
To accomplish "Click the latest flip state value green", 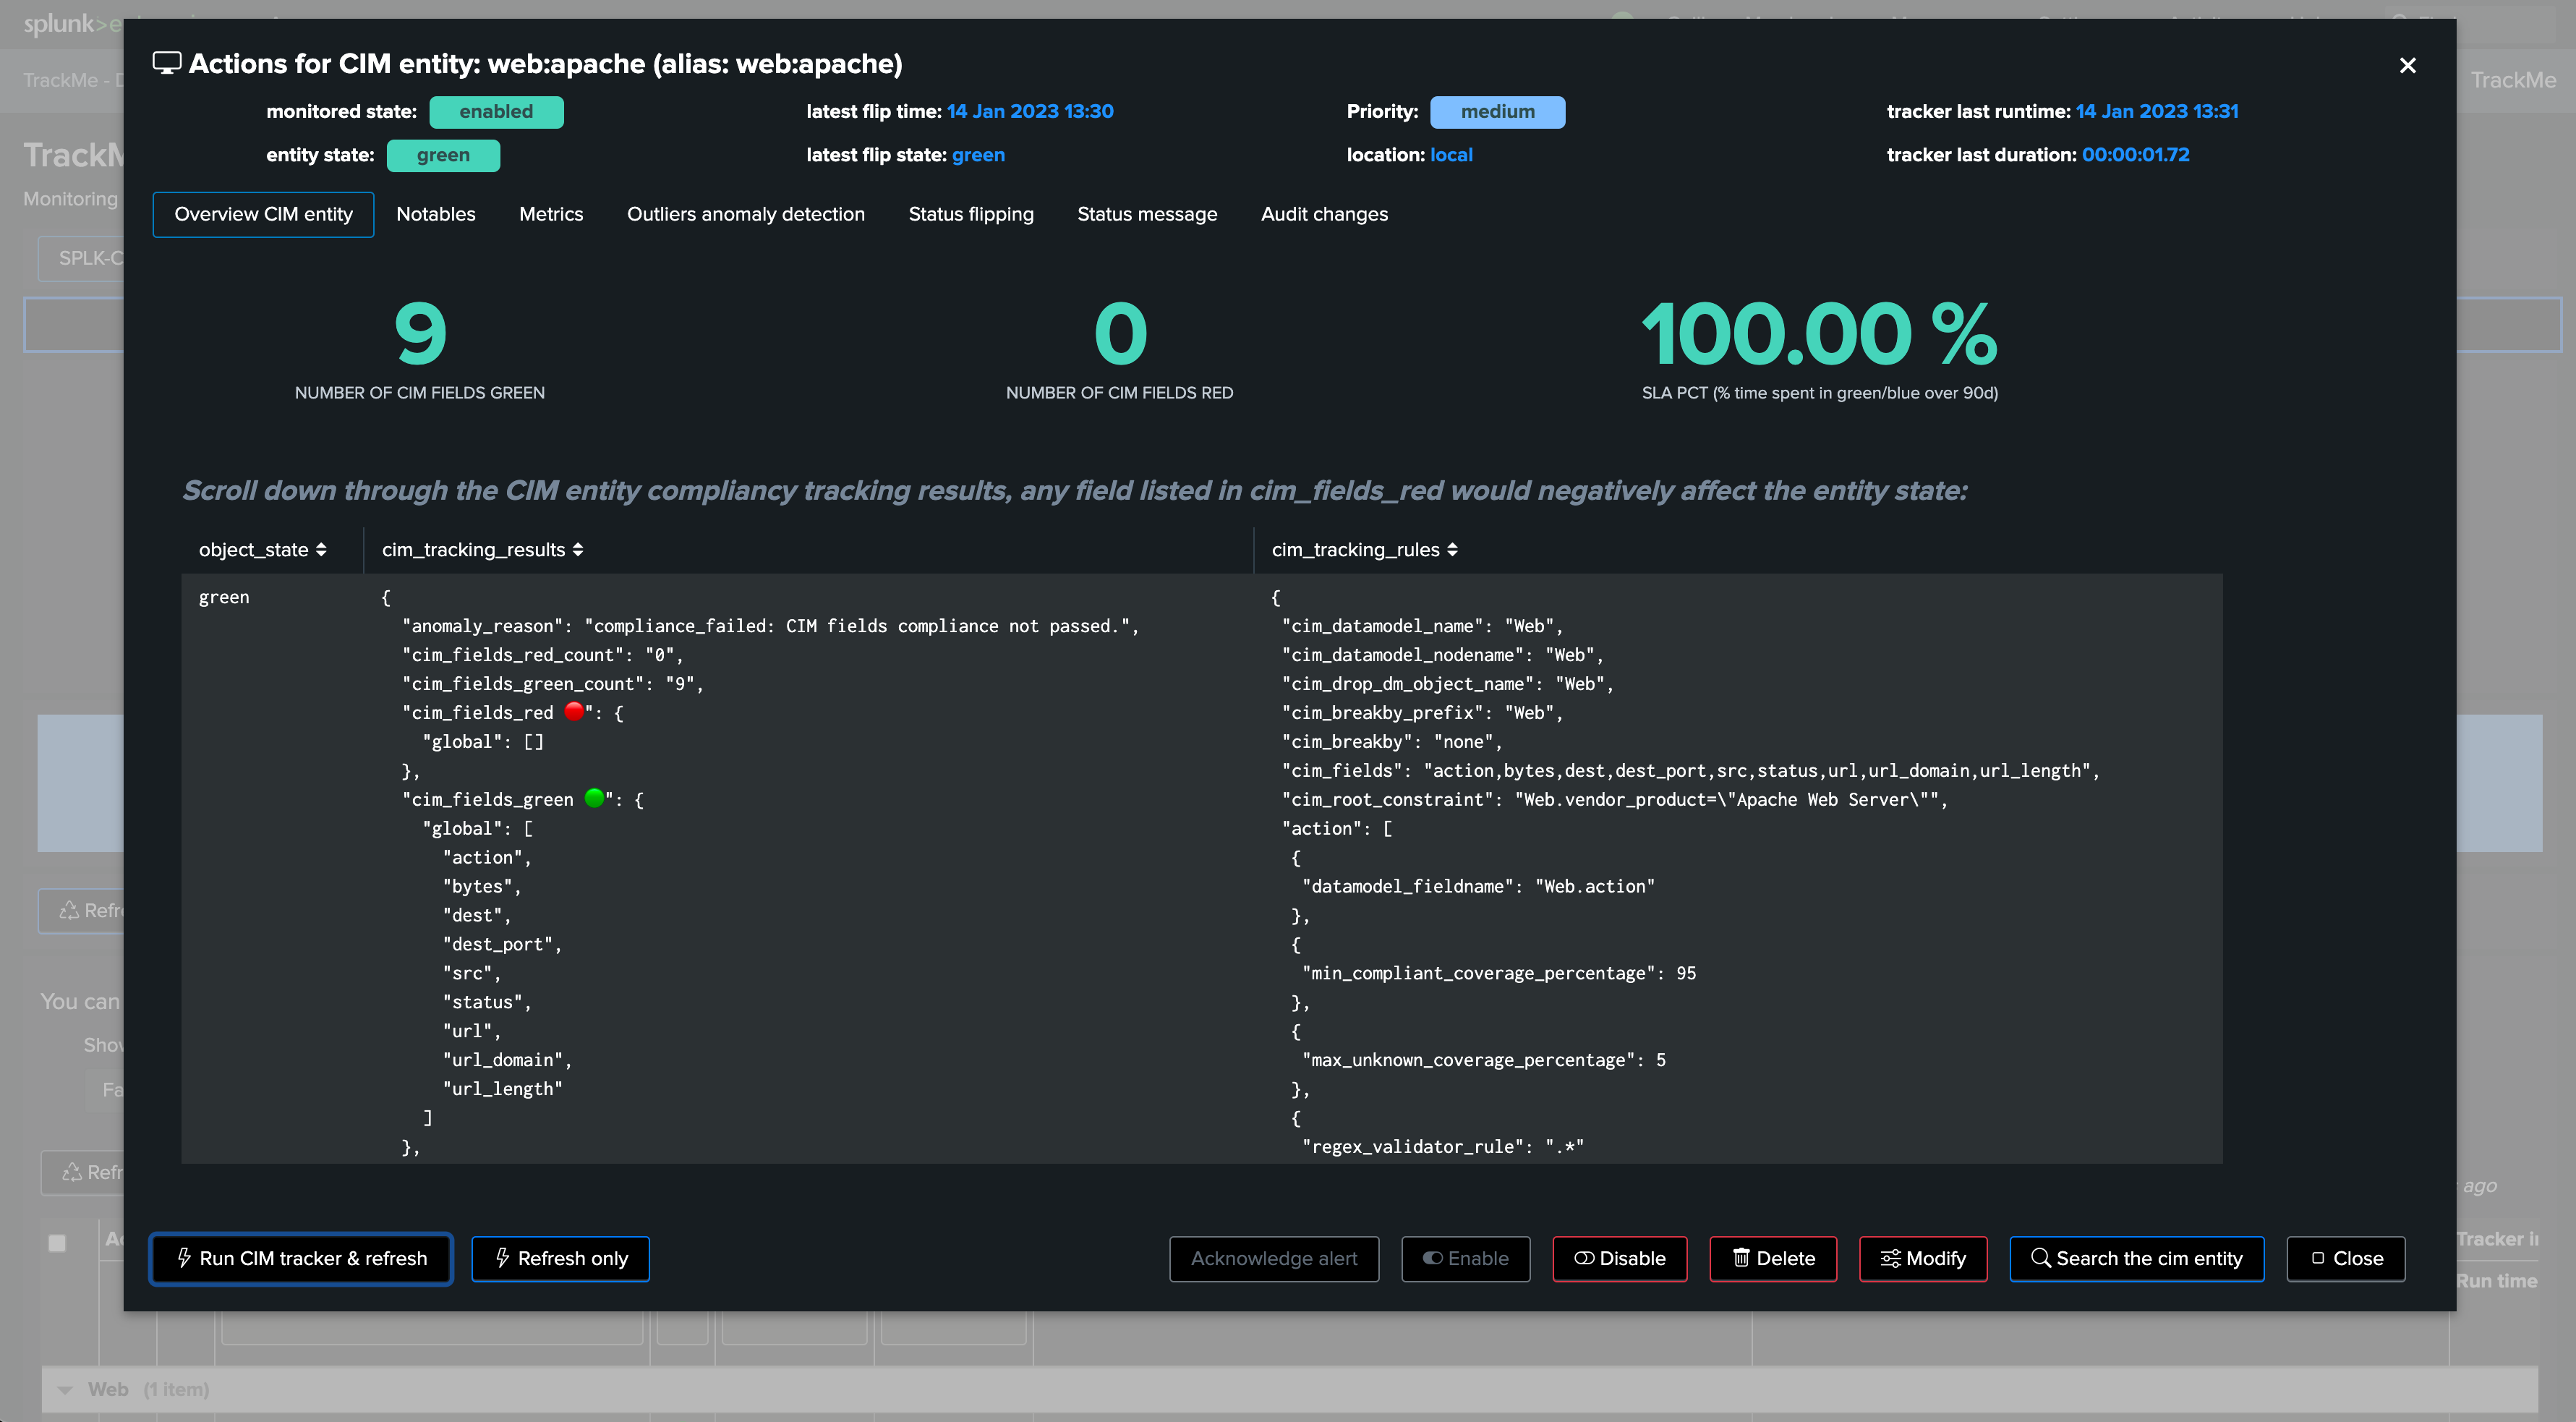I will pos(978,155).
